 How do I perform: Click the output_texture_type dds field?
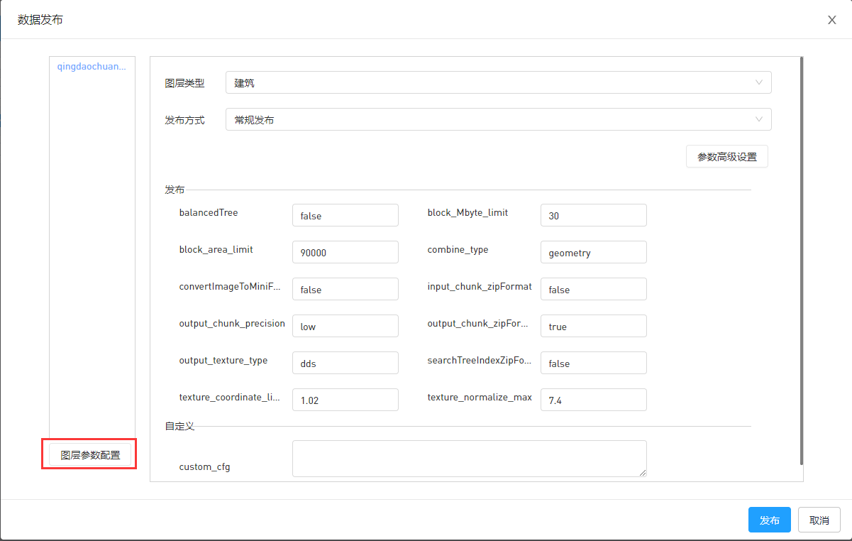(345, 363)
